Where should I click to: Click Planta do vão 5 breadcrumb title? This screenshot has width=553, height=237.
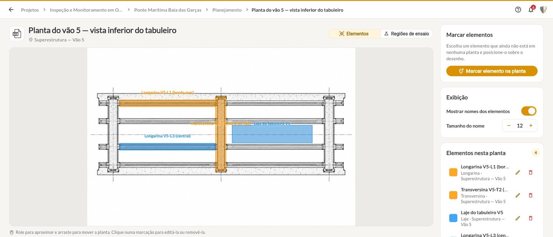[x=297, y=10]
